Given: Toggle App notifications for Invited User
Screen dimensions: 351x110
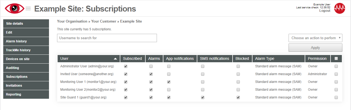Looking at the screenshot, I should [x=169, y=74].
